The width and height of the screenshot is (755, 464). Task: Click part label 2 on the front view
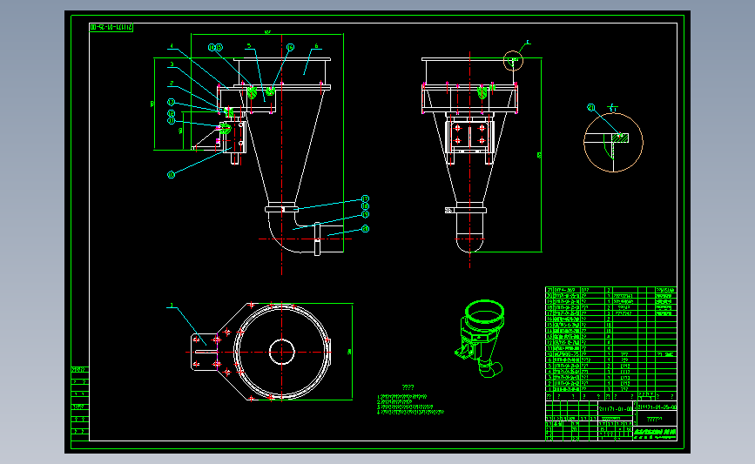tap(172, 84)
